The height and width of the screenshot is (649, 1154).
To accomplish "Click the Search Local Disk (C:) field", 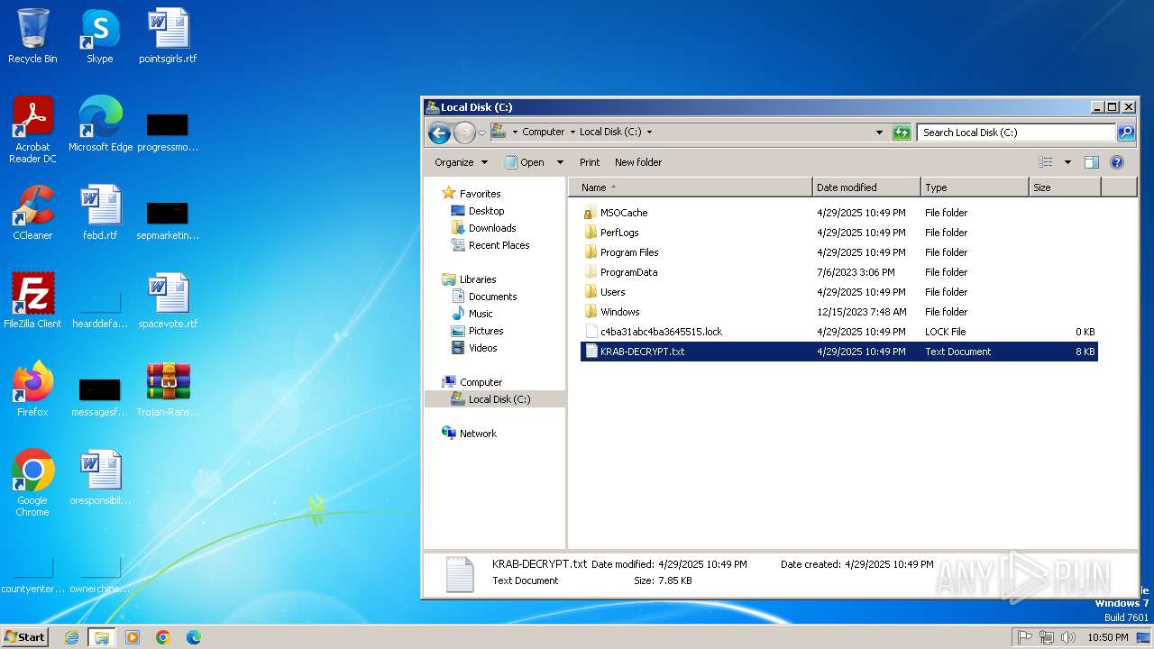I will (x=1017, y=133).
